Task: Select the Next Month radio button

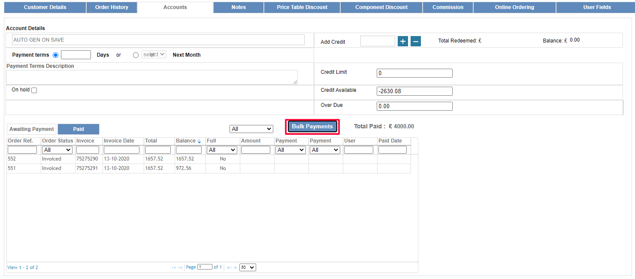Action: pyautogui.click(x=136, y=55)
